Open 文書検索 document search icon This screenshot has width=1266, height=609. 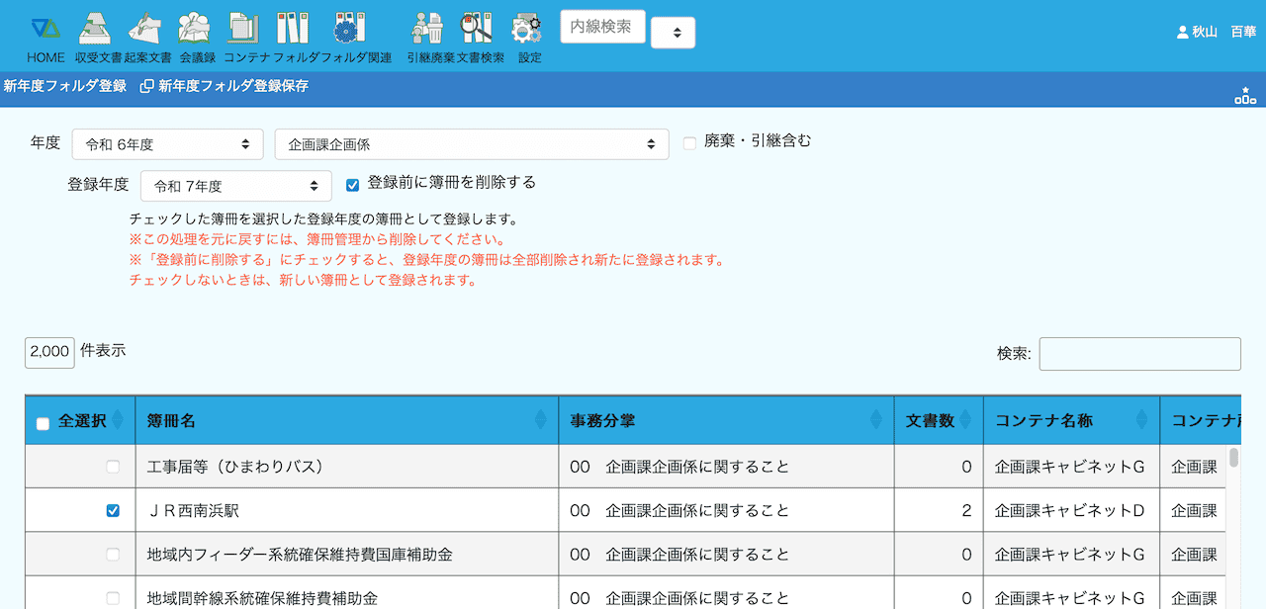[478, 30]
